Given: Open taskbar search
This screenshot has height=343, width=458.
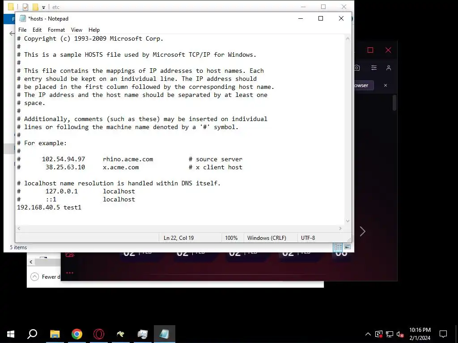Looking at the screenshot, I should (32, 334).
